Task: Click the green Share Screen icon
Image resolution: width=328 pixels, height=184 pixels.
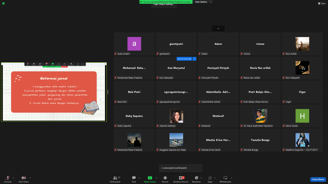Action: pyautogui.click(x=150, y=178)
